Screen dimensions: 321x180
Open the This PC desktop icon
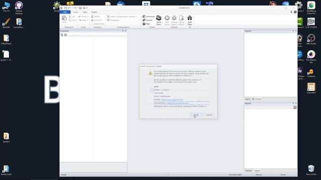pyautogui.click(x=7, y=6)
